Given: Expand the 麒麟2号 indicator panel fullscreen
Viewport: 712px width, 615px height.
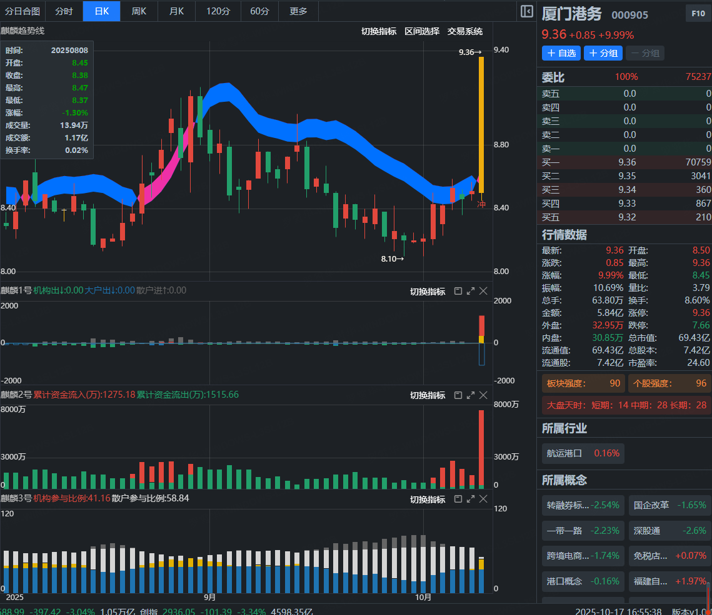Looking at the screenshot, I should pyautogui.click(x=471, y=395).
